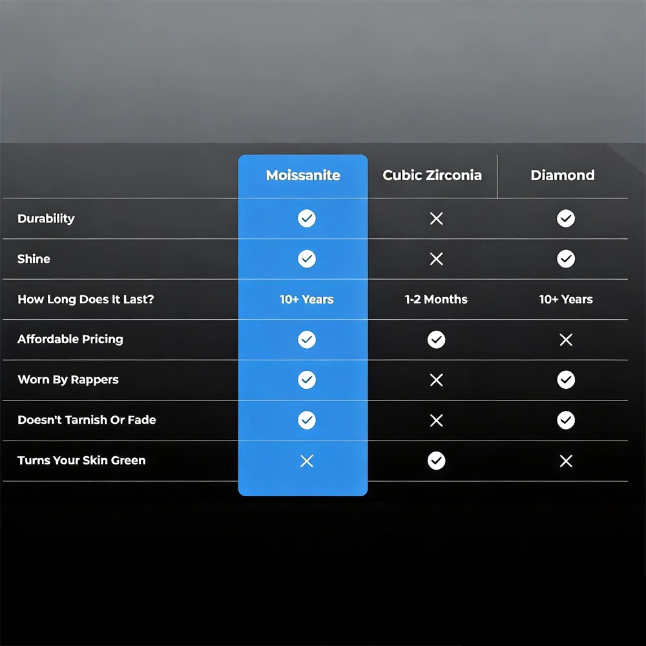Select Cubic Zirconia Turns Your Skin Green checkmark

(x=437, y=461)
